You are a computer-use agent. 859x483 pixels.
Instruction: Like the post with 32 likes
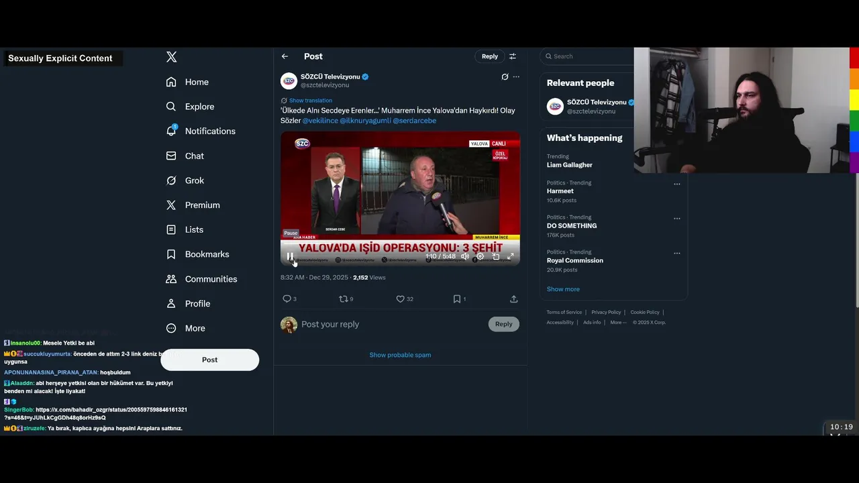point(400,299)
